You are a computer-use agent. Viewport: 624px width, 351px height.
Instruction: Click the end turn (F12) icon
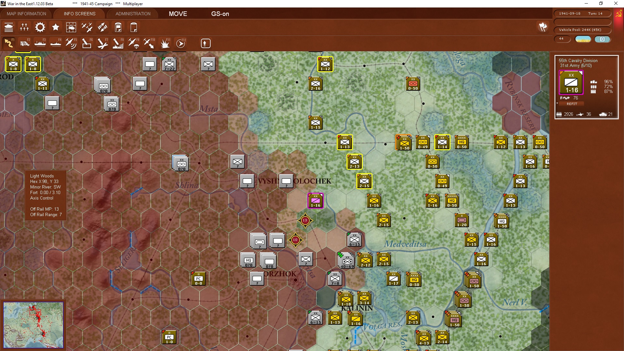[181, 43]
